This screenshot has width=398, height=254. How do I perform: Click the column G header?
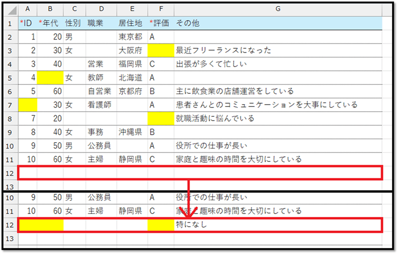278,9
